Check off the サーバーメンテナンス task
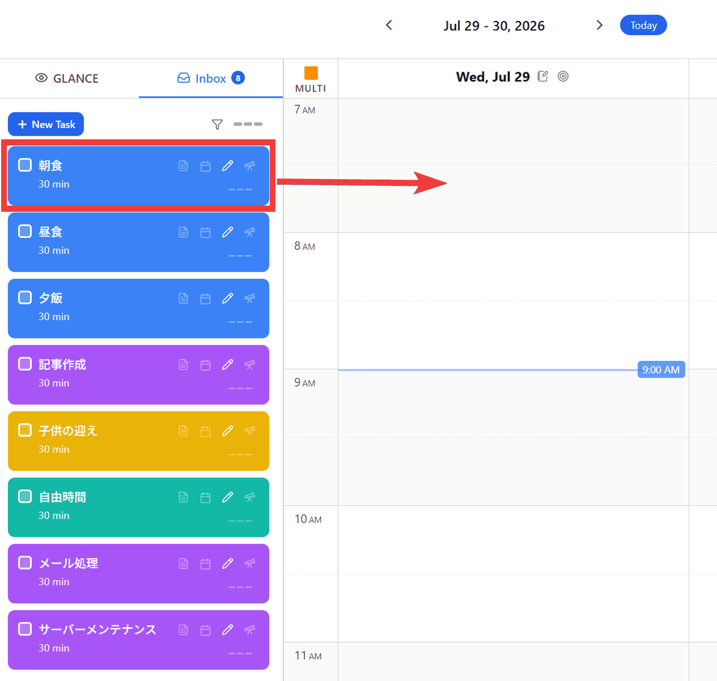717x681 pixels. pyautogui.click(x=25, y=629)
